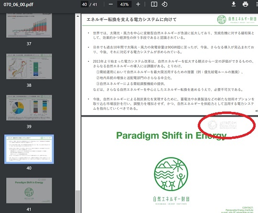Click the line ②地内系統の増強と送配電部門
Image resolution: width=258 pixels, height=213 pixels.
[134, 78]
